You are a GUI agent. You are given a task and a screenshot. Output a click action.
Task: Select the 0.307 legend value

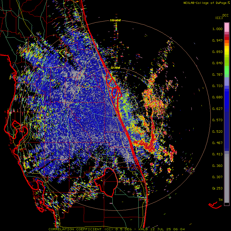[217, 177]
